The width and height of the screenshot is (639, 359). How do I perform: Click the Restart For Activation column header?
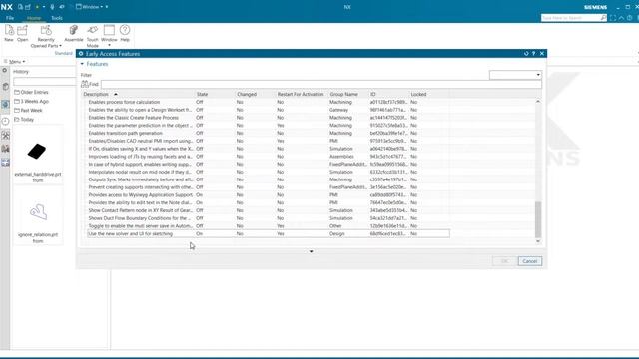click(x=302, y=94)
